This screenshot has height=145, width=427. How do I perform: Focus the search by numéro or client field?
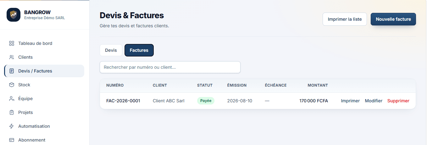coord(170,67)
